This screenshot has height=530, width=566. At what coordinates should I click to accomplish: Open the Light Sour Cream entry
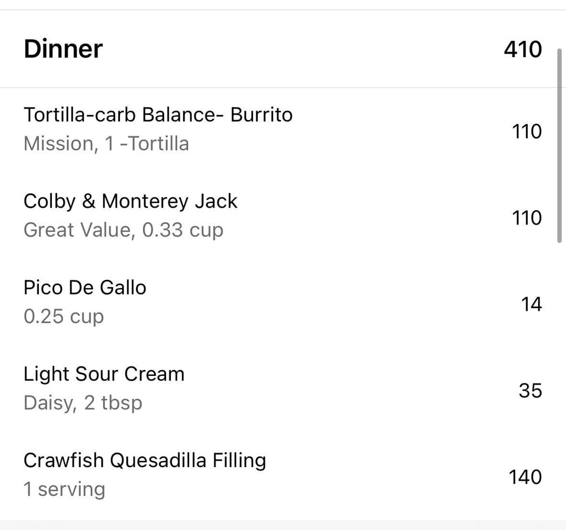[x=104, y=374]
